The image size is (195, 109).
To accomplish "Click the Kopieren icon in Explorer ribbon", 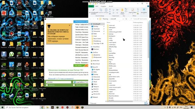I will point(101,10).
